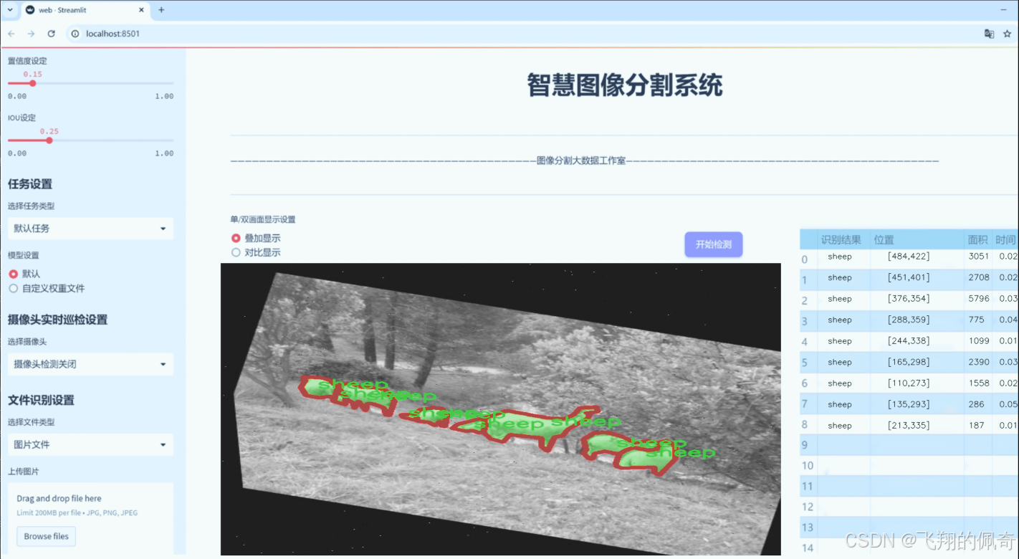Select the 默认 model radio button

pyautogui.click(x=13, y=274)
